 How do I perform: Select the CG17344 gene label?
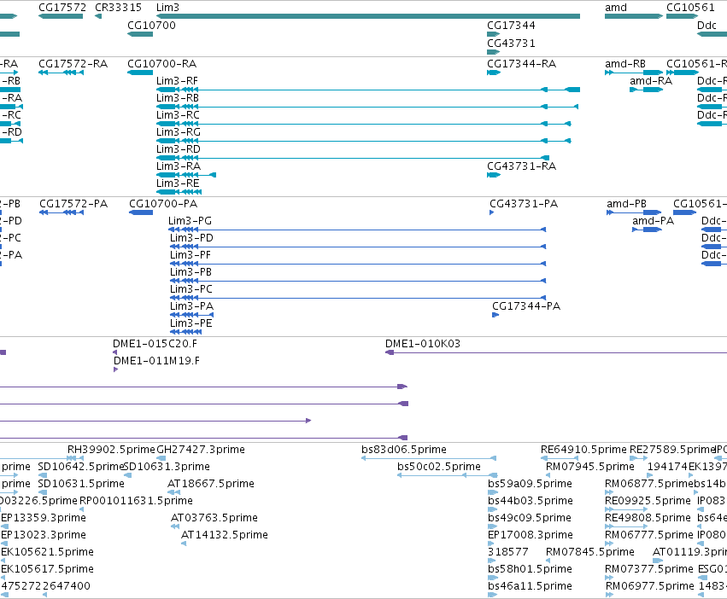(511, 25)
